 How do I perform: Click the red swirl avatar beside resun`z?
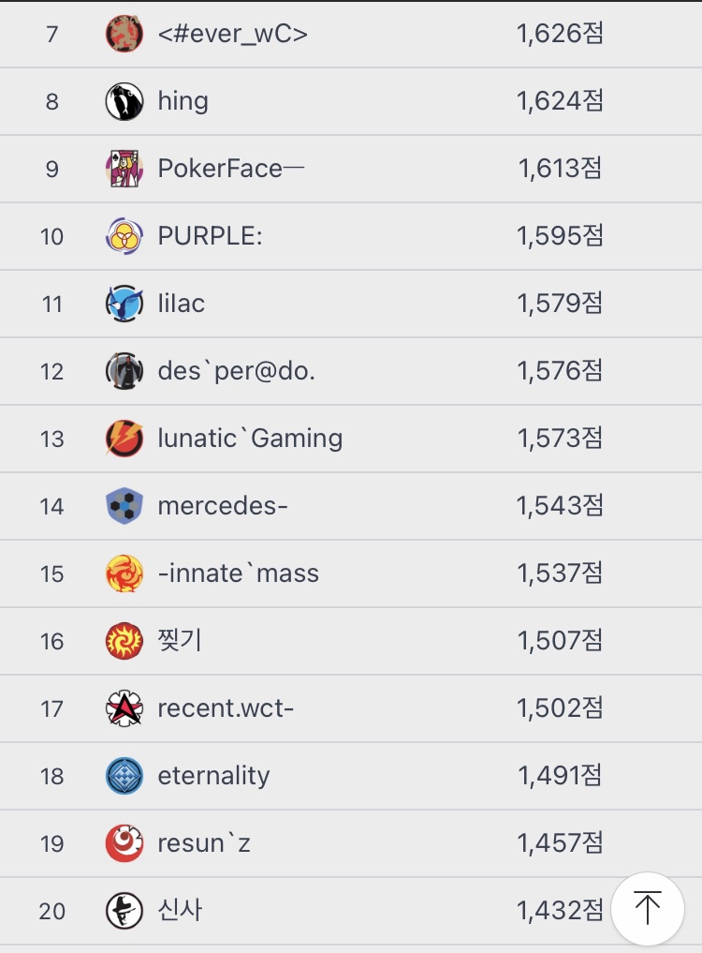pos(124,843)
